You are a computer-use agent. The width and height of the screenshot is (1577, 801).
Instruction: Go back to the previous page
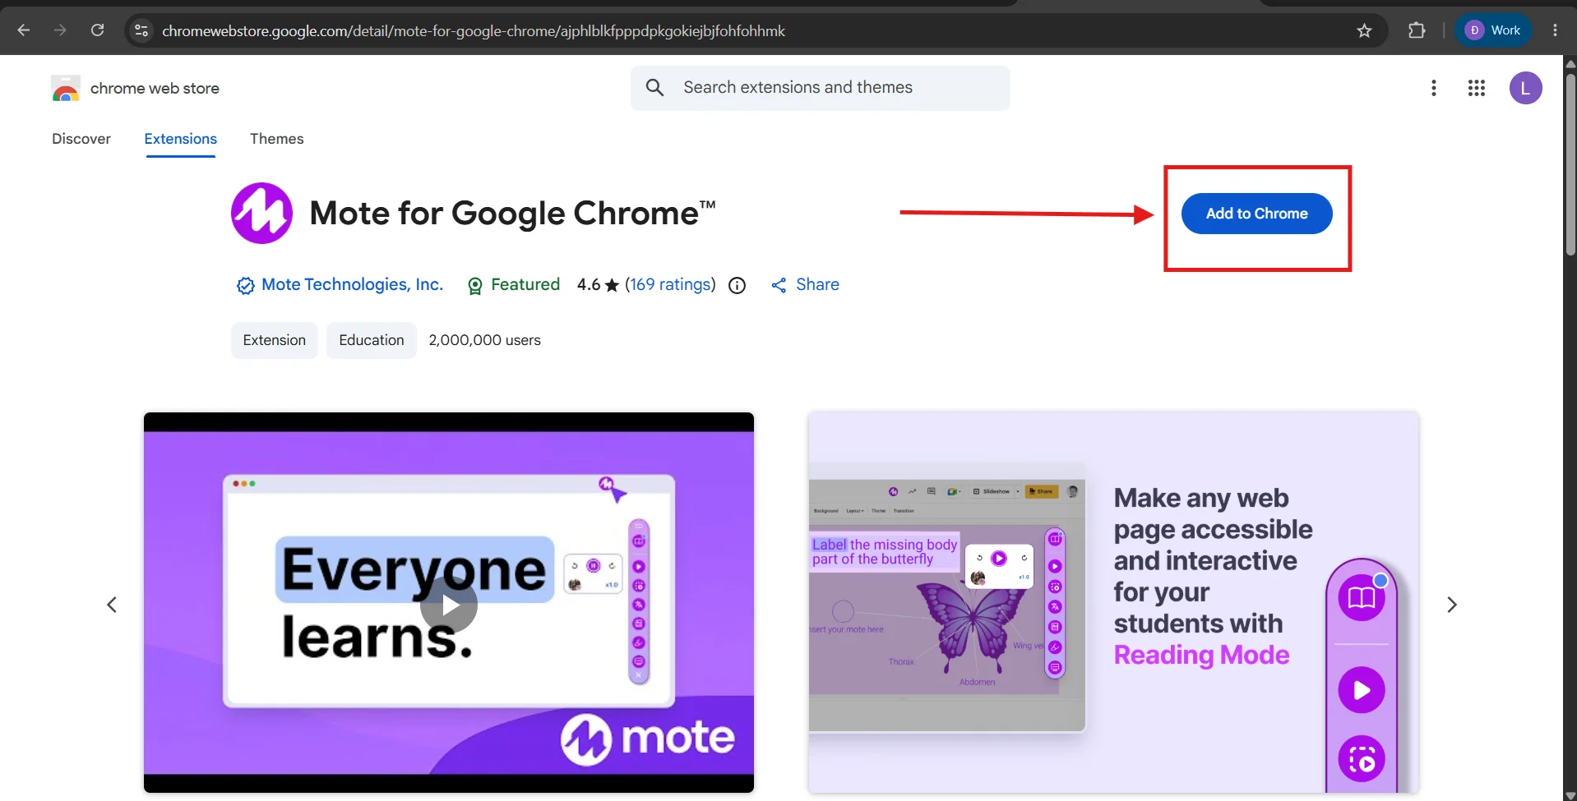[x=24, y=30]
